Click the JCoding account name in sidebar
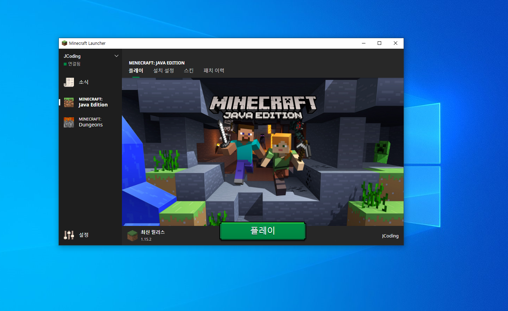Image resolution: width=508 pixels, height=311 pixels. pos(72,56)
